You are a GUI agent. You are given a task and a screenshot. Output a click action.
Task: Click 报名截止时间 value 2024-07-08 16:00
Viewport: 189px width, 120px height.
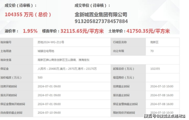(x=162, y=95)
